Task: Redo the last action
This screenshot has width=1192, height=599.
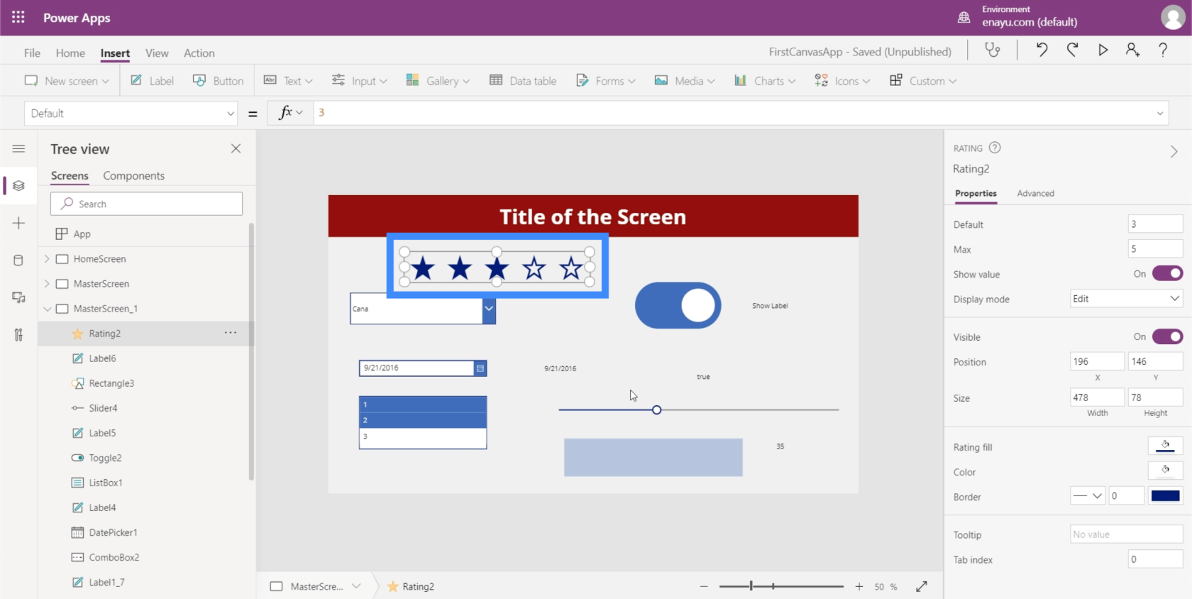Action: point(1072,50)
